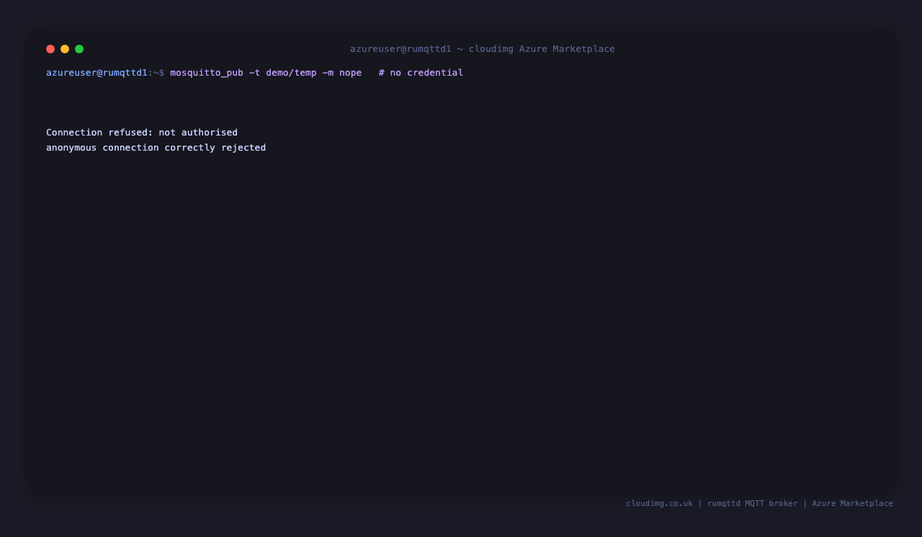Click the prompt text 'azureuser@rumqttd1'
Viewport: 922px width, 537px height.
coord(97,73)
